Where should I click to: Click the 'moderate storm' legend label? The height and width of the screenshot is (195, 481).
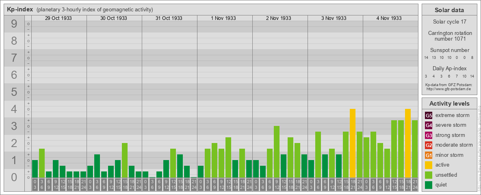(454, 145)
